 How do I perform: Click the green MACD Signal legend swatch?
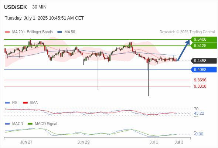click(x=30, y=124)
